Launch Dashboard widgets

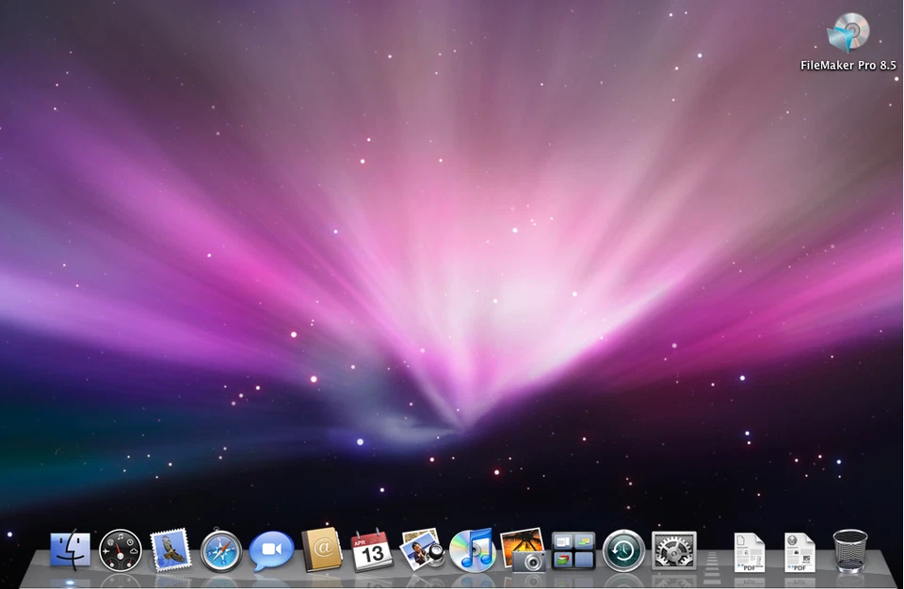click(x=119, y=550)
